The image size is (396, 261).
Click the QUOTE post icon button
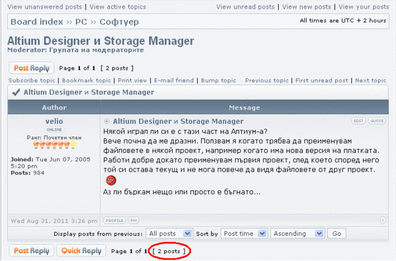pos(377,121)
